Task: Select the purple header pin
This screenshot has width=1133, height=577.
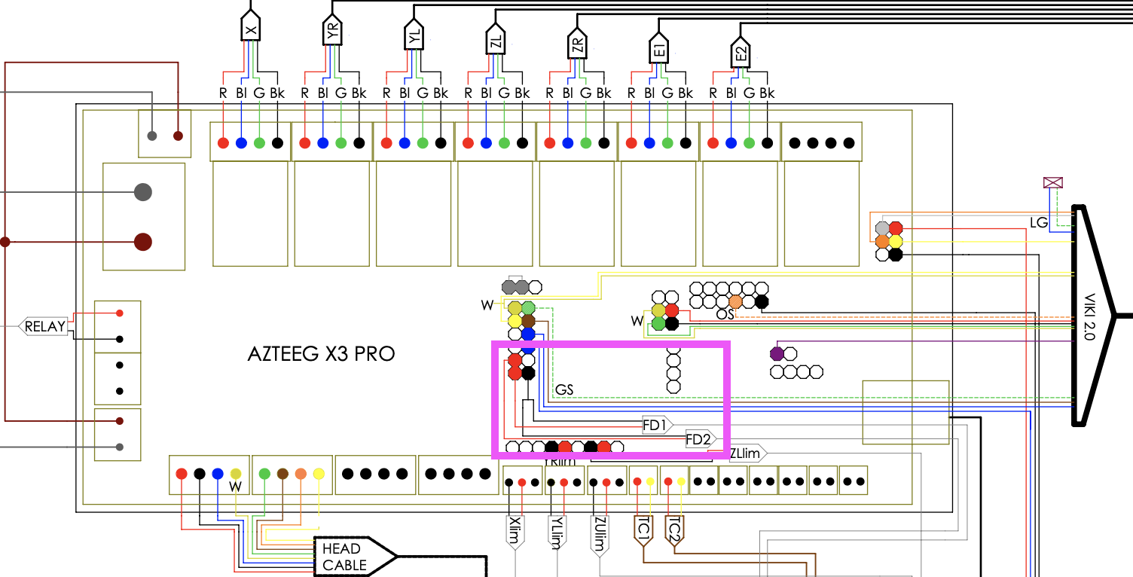Action: click(777, 353)
